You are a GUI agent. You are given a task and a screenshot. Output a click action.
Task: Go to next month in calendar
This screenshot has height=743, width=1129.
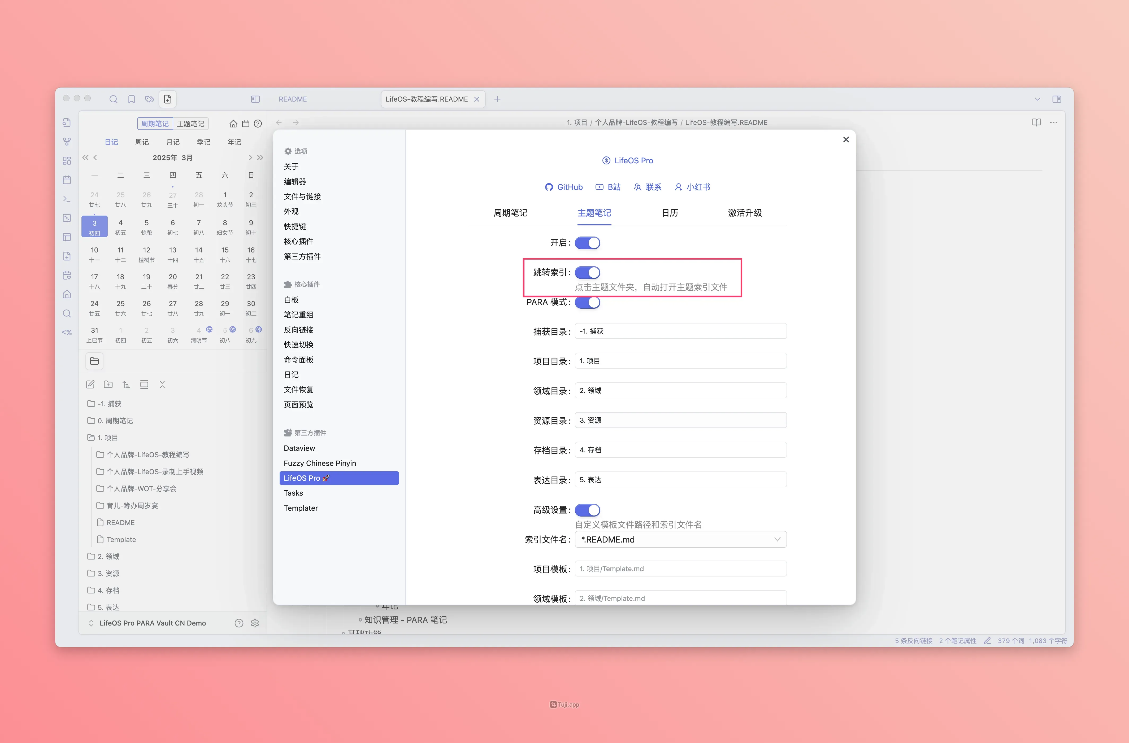click(x=250, y=158)
